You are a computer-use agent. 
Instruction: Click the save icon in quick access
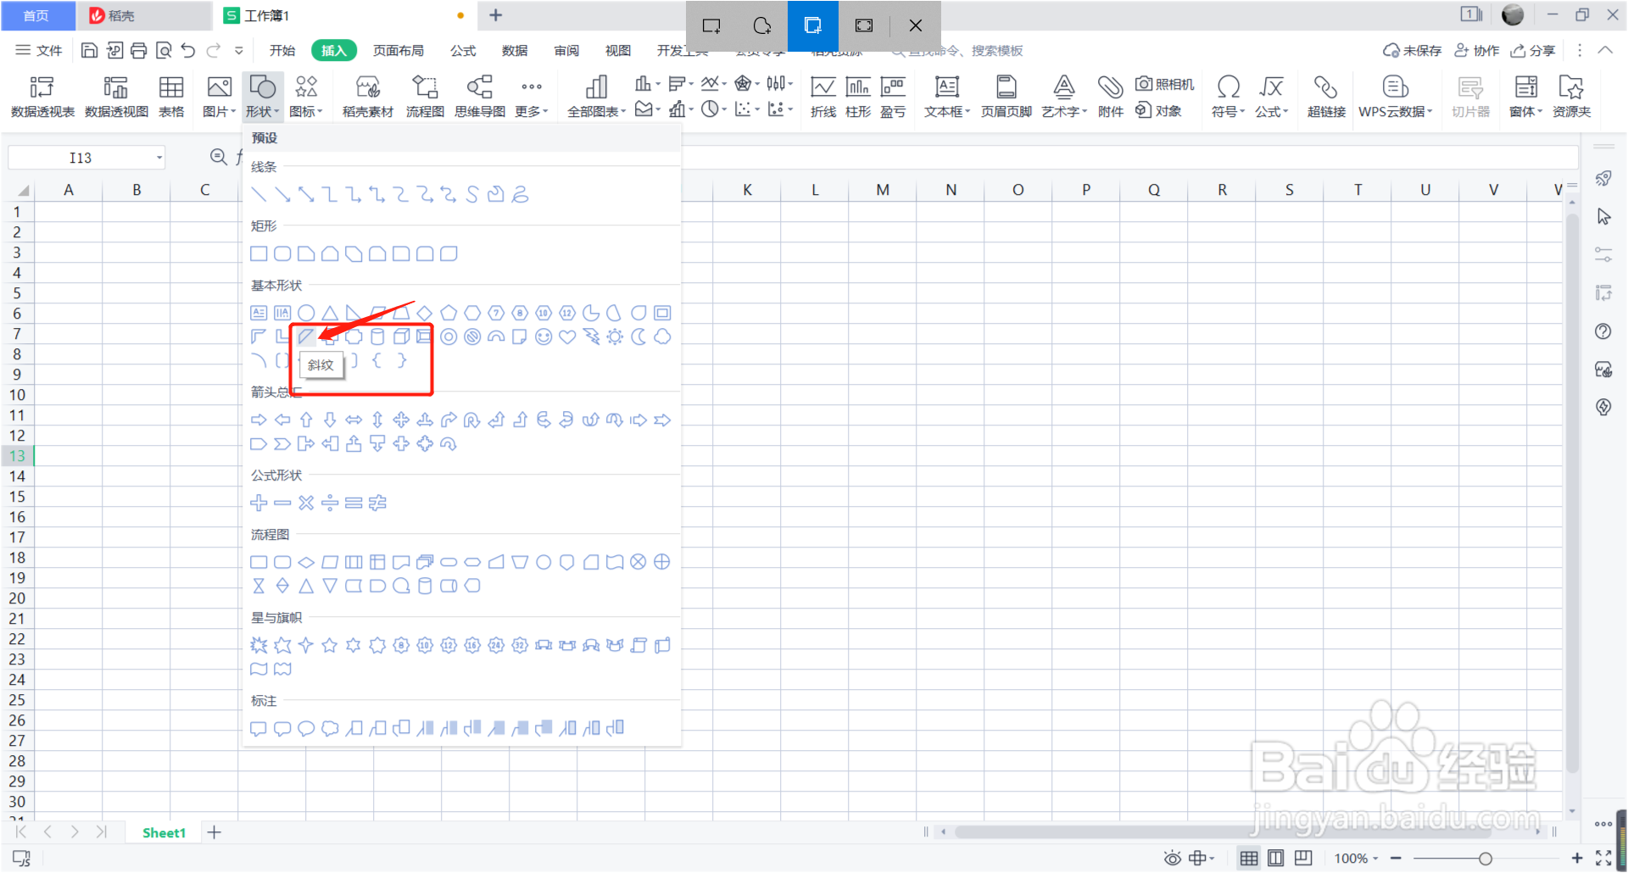pyautogui.click(x=89, y=51)
